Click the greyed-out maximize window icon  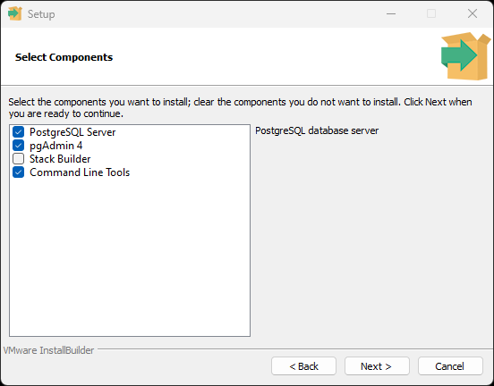click(x=431, y=13)
